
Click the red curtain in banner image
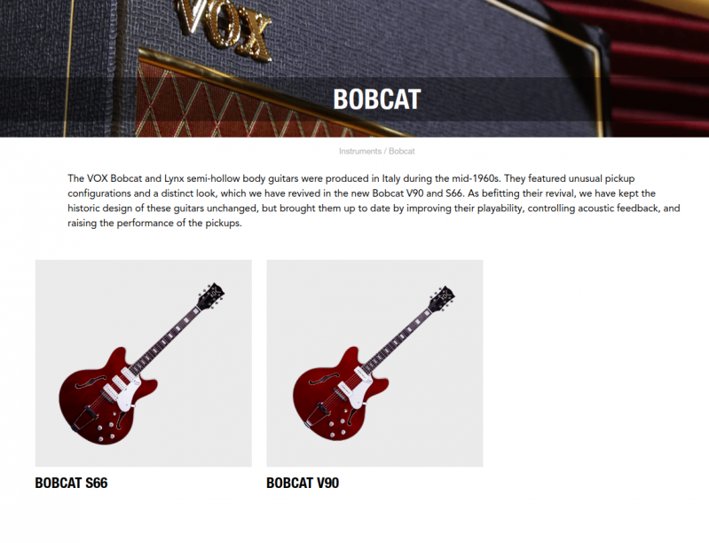(660, 67)
